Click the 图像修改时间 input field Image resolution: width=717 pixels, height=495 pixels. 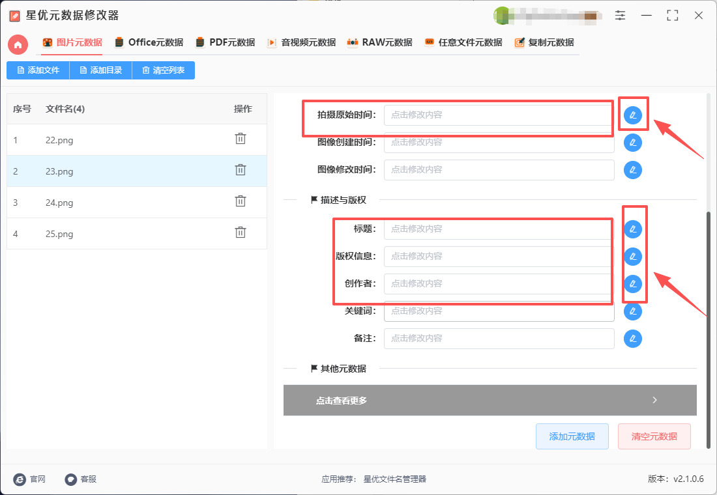pyautogui.click(x=499, y=170)
